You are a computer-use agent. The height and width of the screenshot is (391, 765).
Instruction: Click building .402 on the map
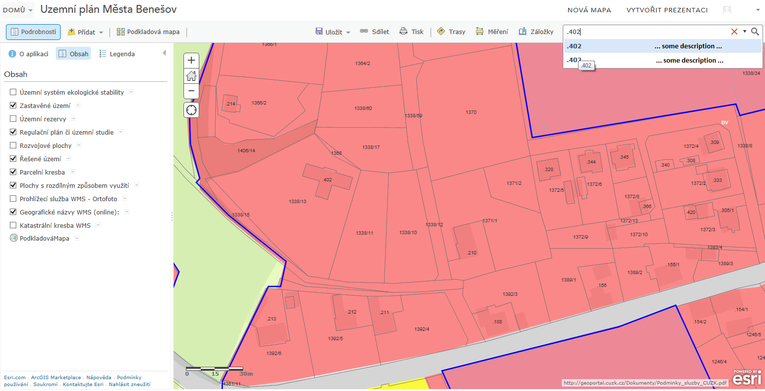coord(327,180)
